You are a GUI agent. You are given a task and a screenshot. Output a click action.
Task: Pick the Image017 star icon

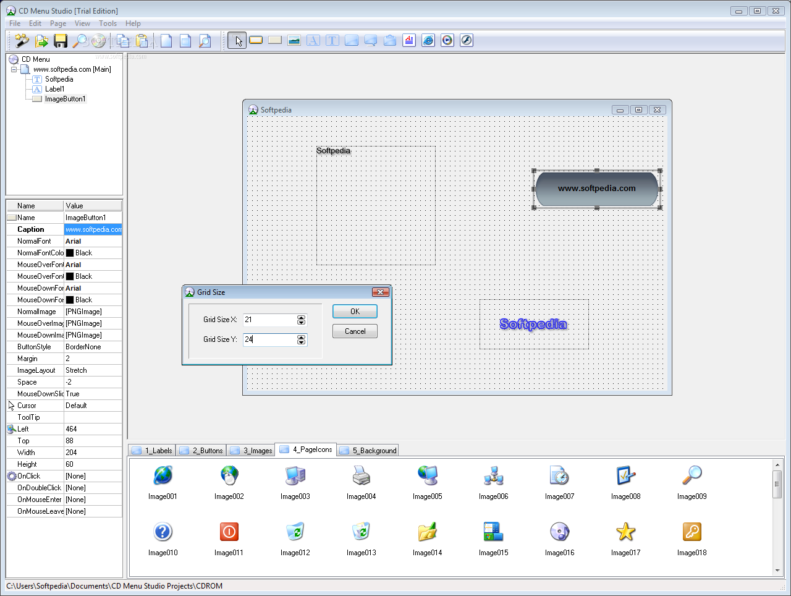tap(625, 532)
